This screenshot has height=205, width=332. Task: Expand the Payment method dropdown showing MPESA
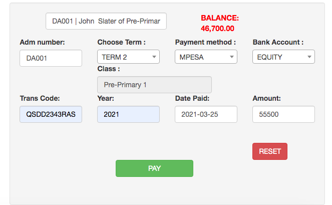(x=206, y=57)
